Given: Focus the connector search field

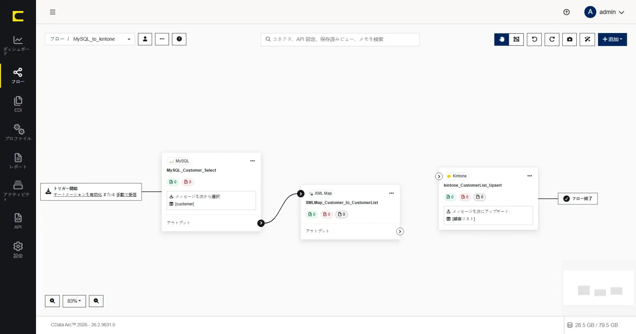Looking at the screenshot, I should [x=340, y=39].
